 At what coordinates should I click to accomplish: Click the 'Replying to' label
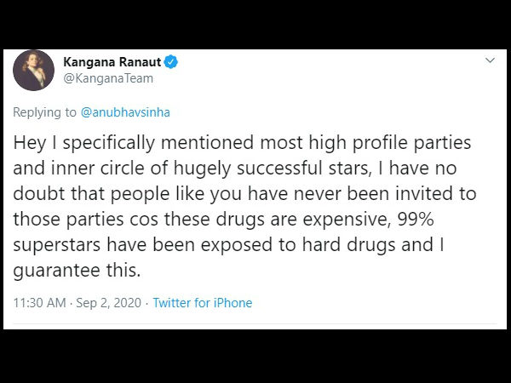[44, 112]
